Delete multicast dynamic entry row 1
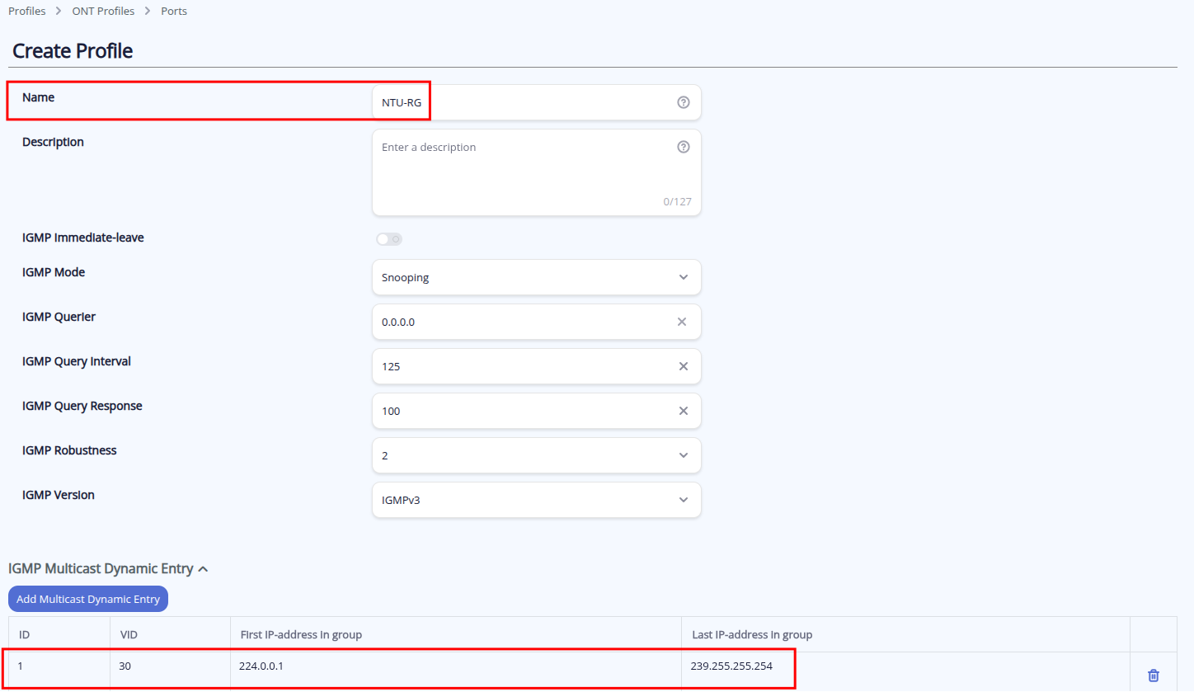Screen dimensions: 1194x692 point(1153,676)
